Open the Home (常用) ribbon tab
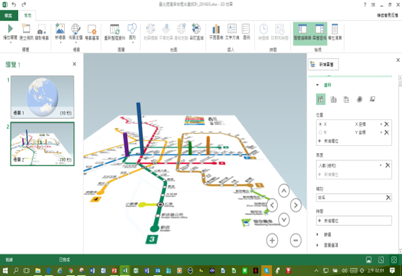The width and height of the screenshot is (402, 276). tap(28, 15)
